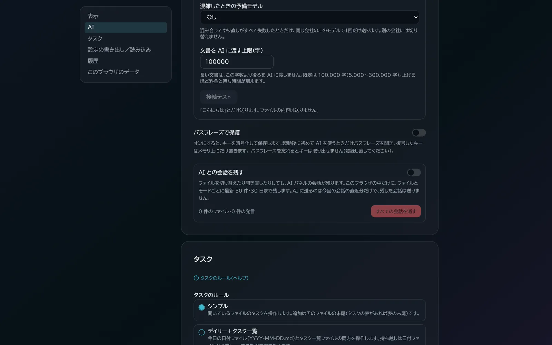Select AI in the settings sidebar
552x345 pixels.
(126, 28)
